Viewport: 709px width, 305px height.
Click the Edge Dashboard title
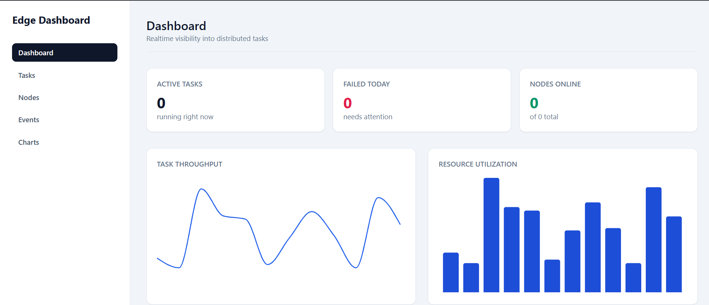tap(51, 20)
